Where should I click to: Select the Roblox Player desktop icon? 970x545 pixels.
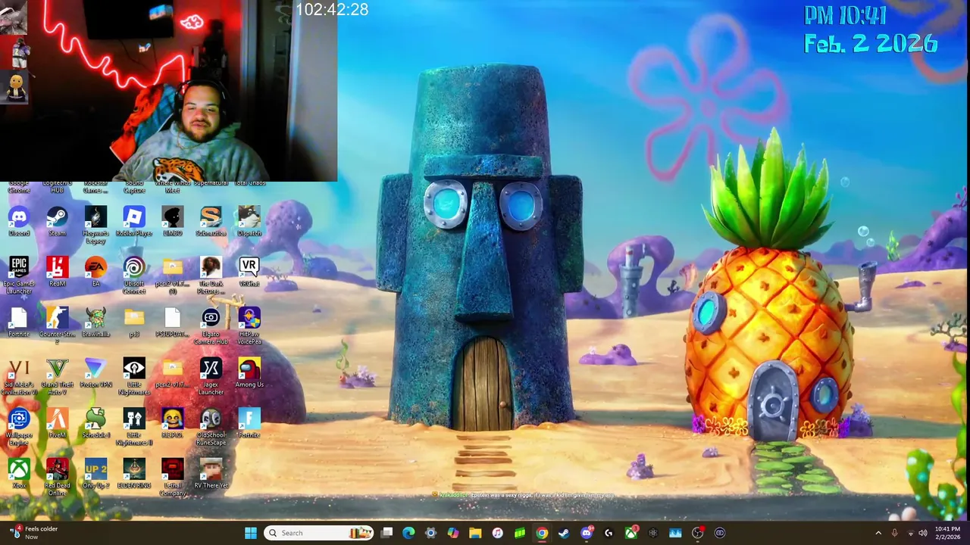coord(134,222)
